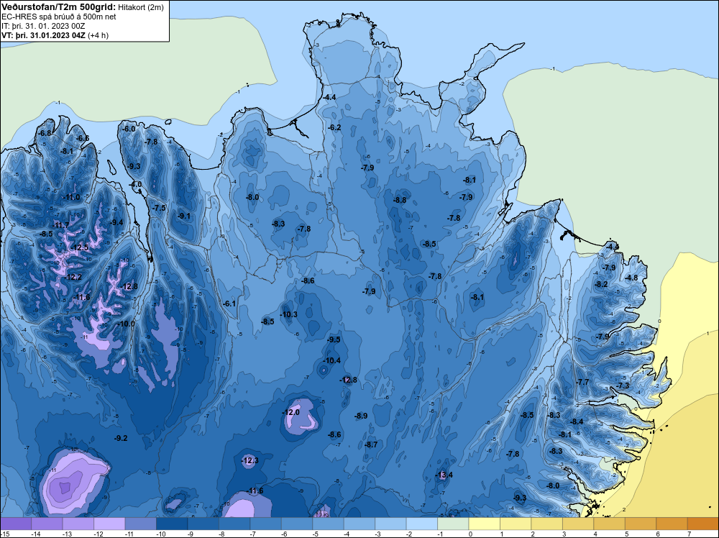Click the -10.0 temperature value
The image size is (719, 538).
coord(127,324)
